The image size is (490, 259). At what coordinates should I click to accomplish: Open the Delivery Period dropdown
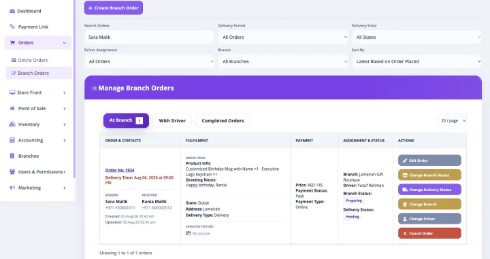tap(283, 37)
